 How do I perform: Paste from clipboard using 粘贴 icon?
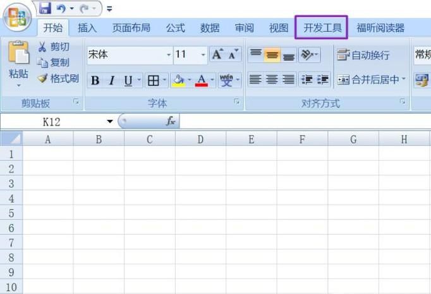pyautogui.click(x=18, y=52)
